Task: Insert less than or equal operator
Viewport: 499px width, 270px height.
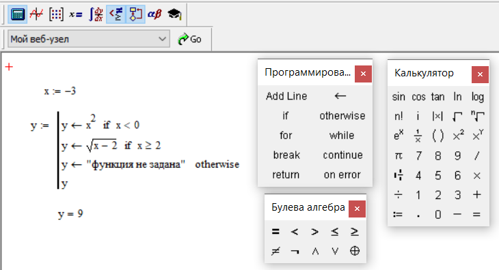Action: tap(334, 232)
